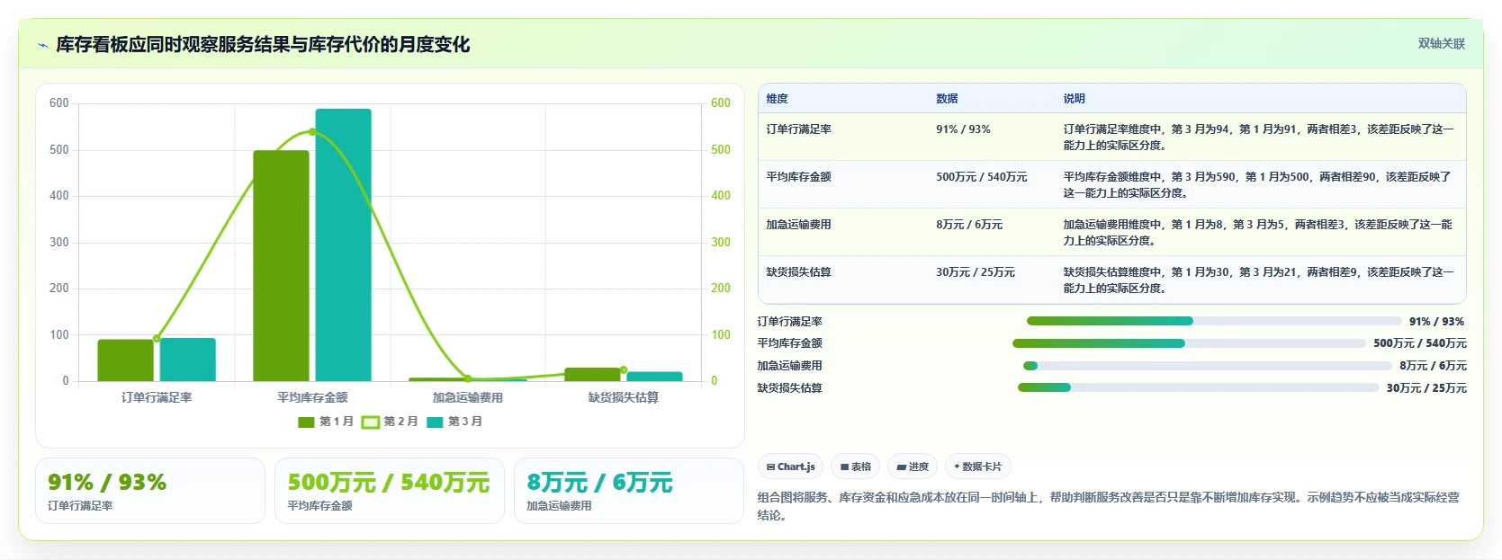Click the 第3月 bar for 缺货损失估算
The image size is (1502, 560).
tap(654, 377)
